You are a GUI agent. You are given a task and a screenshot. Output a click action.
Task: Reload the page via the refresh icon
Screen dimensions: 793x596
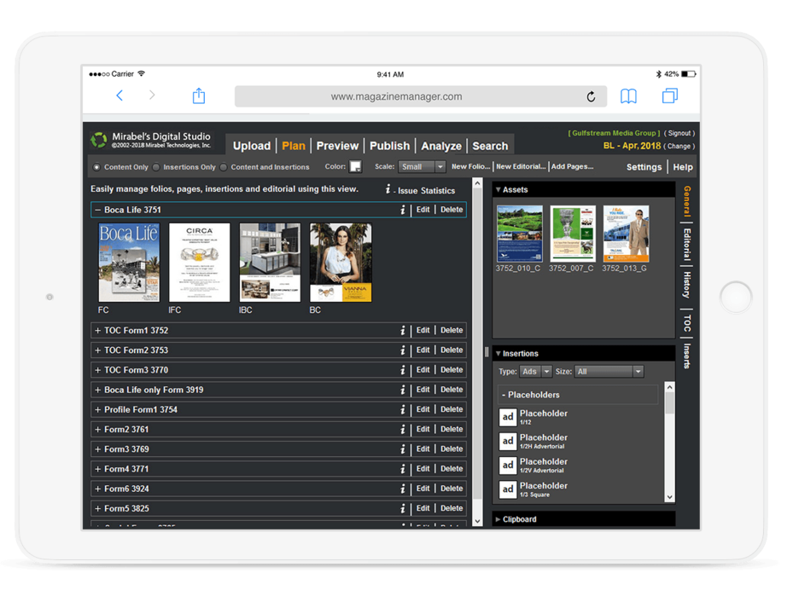pyautogui.click(x=591, y=96)
